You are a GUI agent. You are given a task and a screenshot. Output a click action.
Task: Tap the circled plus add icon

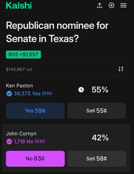coord(111,5)
